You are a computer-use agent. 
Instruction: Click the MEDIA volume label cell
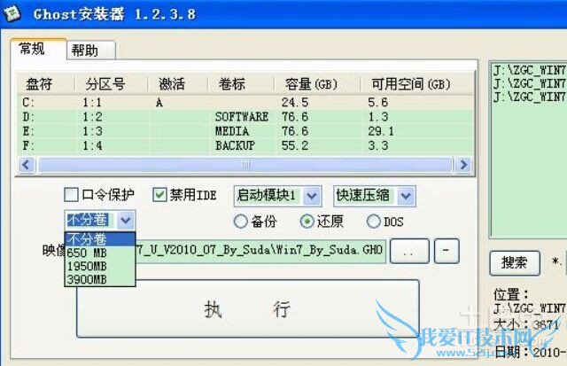(232, 131)
